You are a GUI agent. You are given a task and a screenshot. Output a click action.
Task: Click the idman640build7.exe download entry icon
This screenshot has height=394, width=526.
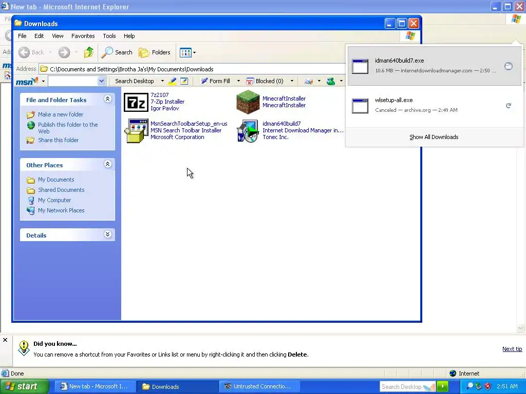click(360, 66)
